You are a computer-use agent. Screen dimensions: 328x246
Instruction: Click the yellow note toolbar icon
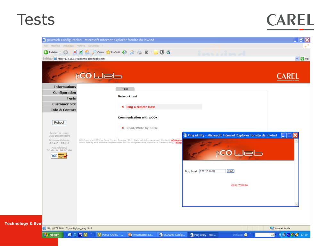pyautogui.click(x=156, y=52)
